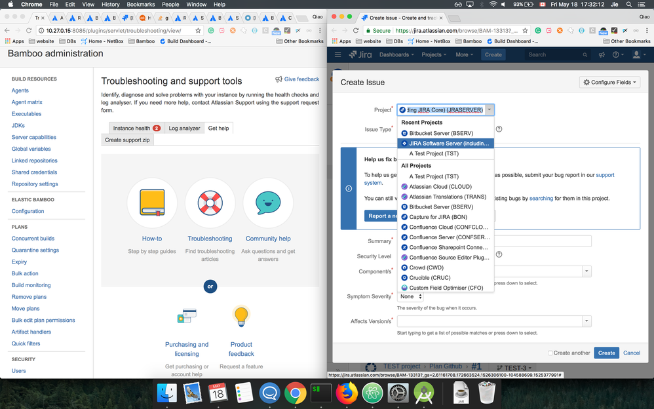Open Calendar from the dock

coord(218,393)
